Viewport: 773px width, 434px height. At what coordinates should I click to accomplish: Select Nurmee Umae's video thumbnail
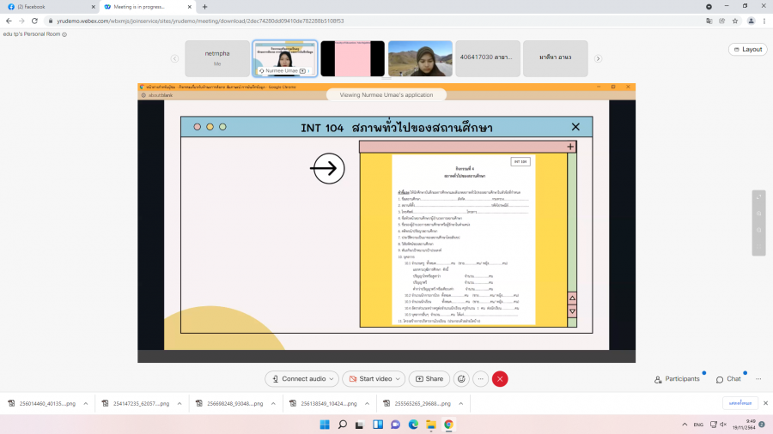(x=284, y=57)
